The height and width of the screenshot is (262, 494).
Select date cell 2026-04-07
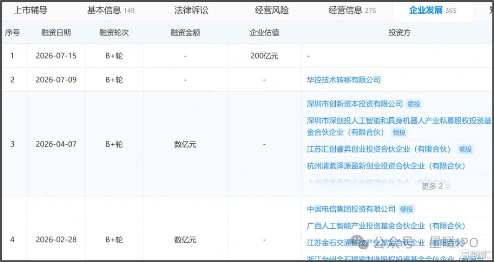pos(56,144)
